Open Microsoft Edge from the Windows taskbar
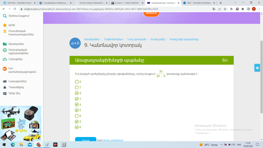This screenshot has width=263, height=148. click(x=13, y=145)
